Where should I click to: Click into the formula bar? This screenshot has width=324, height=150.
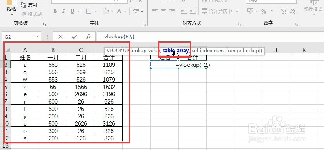[x=210, y=37]
